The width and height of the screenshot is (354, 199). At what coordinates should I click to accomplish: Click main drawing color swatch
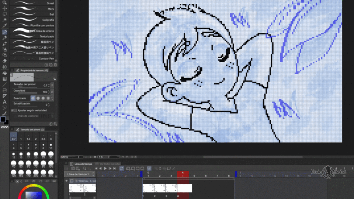coord(3,119)
